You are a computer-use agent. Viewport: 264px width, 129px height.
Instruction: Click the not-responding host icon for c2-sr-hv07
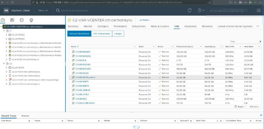10,80
